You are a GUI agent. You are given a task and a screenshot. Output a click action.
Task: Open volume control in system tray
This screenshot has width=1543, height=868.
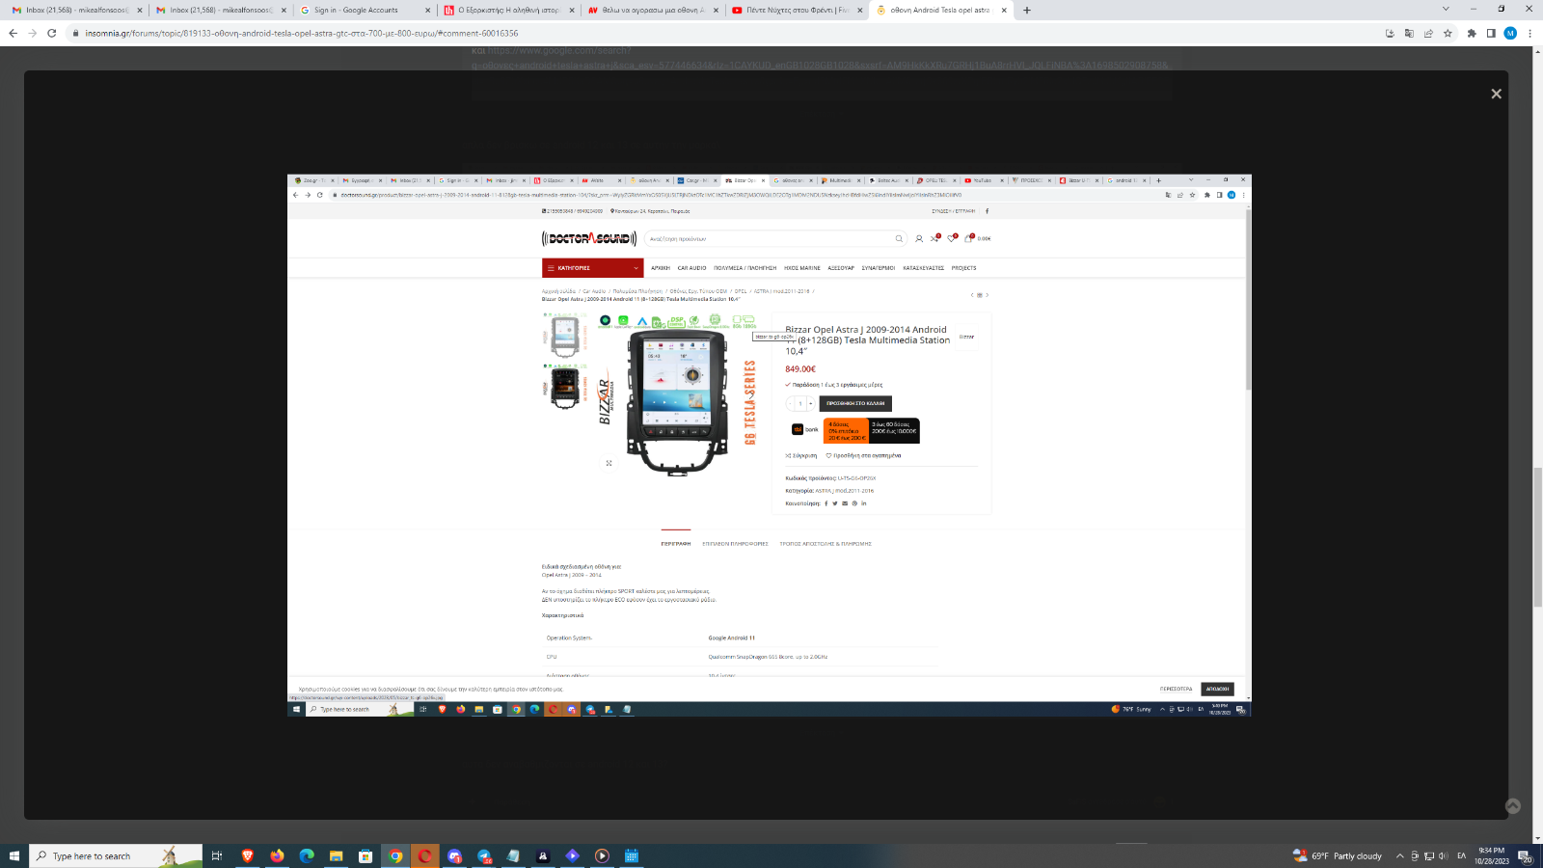click(x=1443, y=855)
